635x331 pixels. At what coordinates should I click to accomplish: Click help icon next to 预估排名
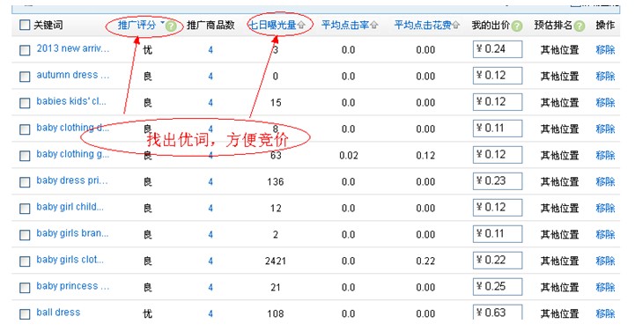coord(580,26)
